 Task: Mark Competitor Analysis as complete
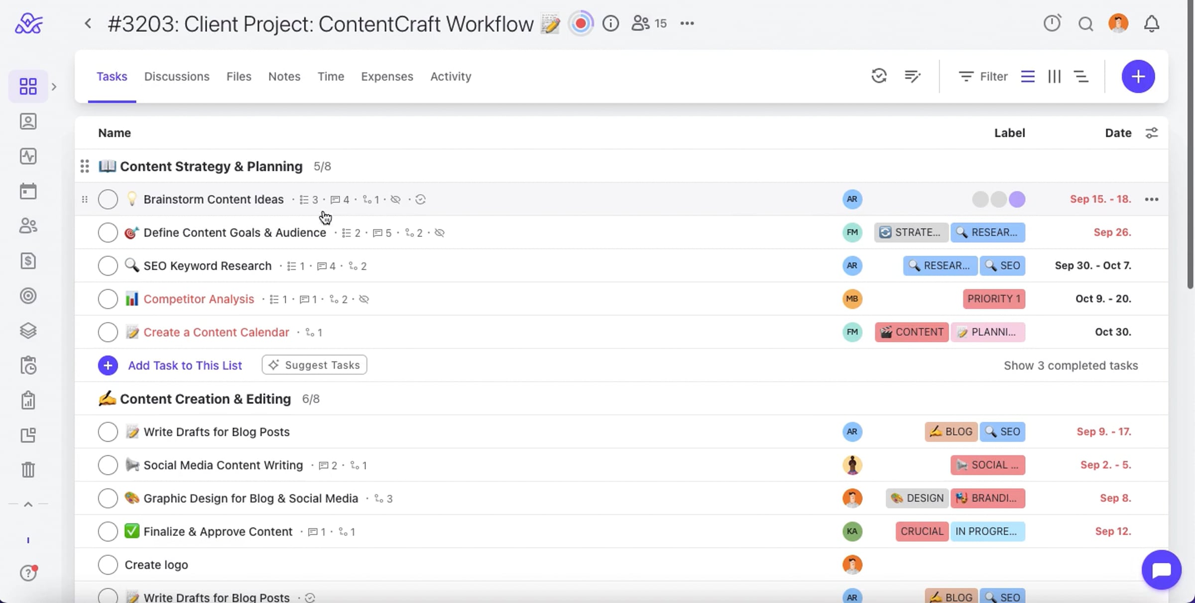[x=108, y=299]
